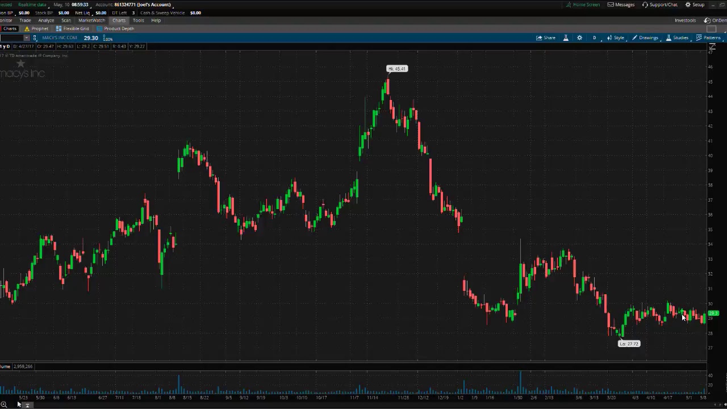Click the MACY'S INC COM label

pos(60,38)
